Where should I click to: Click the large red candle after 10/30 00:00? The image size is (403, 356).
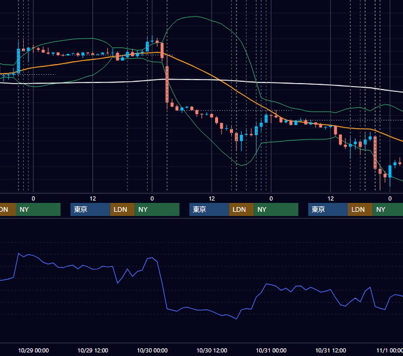point(167,84)
